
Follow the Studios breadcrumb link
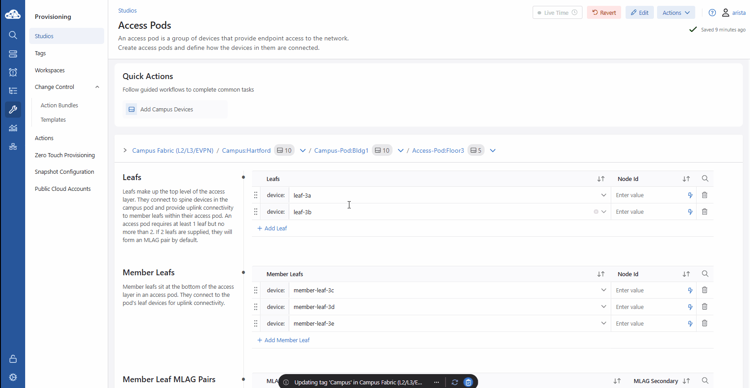(128, 10)
